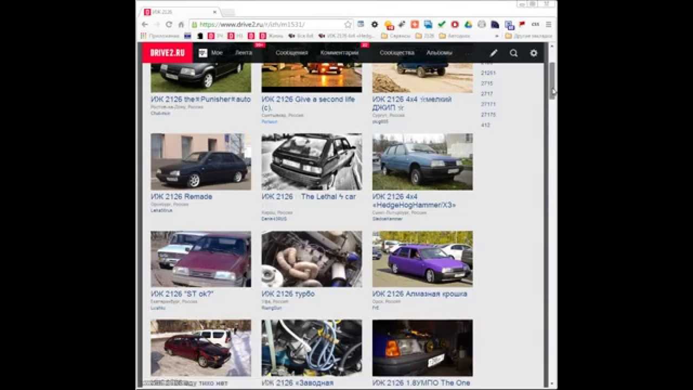The width and height of the screenshot is (693, 390).
Task: Open the pencil write-post icon on DRIVE2
Action: tap(494, 53)
